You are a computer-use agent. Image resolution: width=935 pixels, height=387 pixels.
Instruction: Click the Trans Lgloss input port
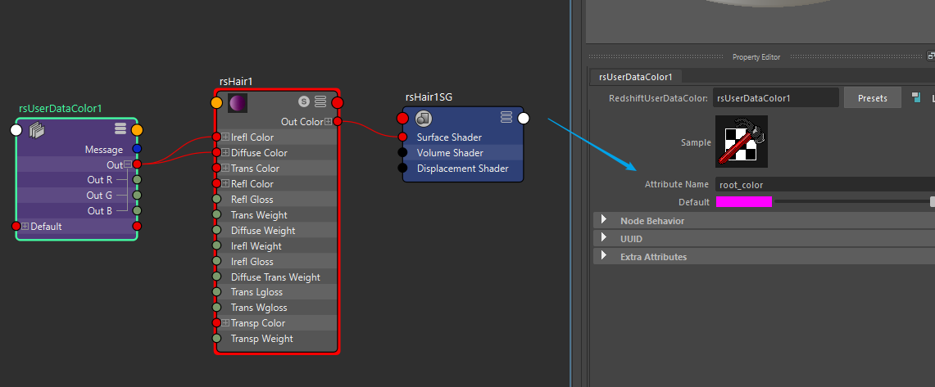point(217,292)
